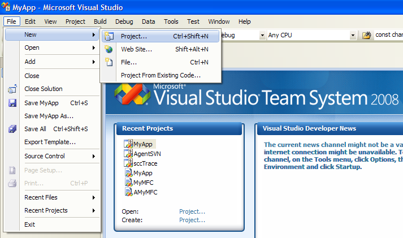
Task: Click the const char find box
Action: (388, 35)
